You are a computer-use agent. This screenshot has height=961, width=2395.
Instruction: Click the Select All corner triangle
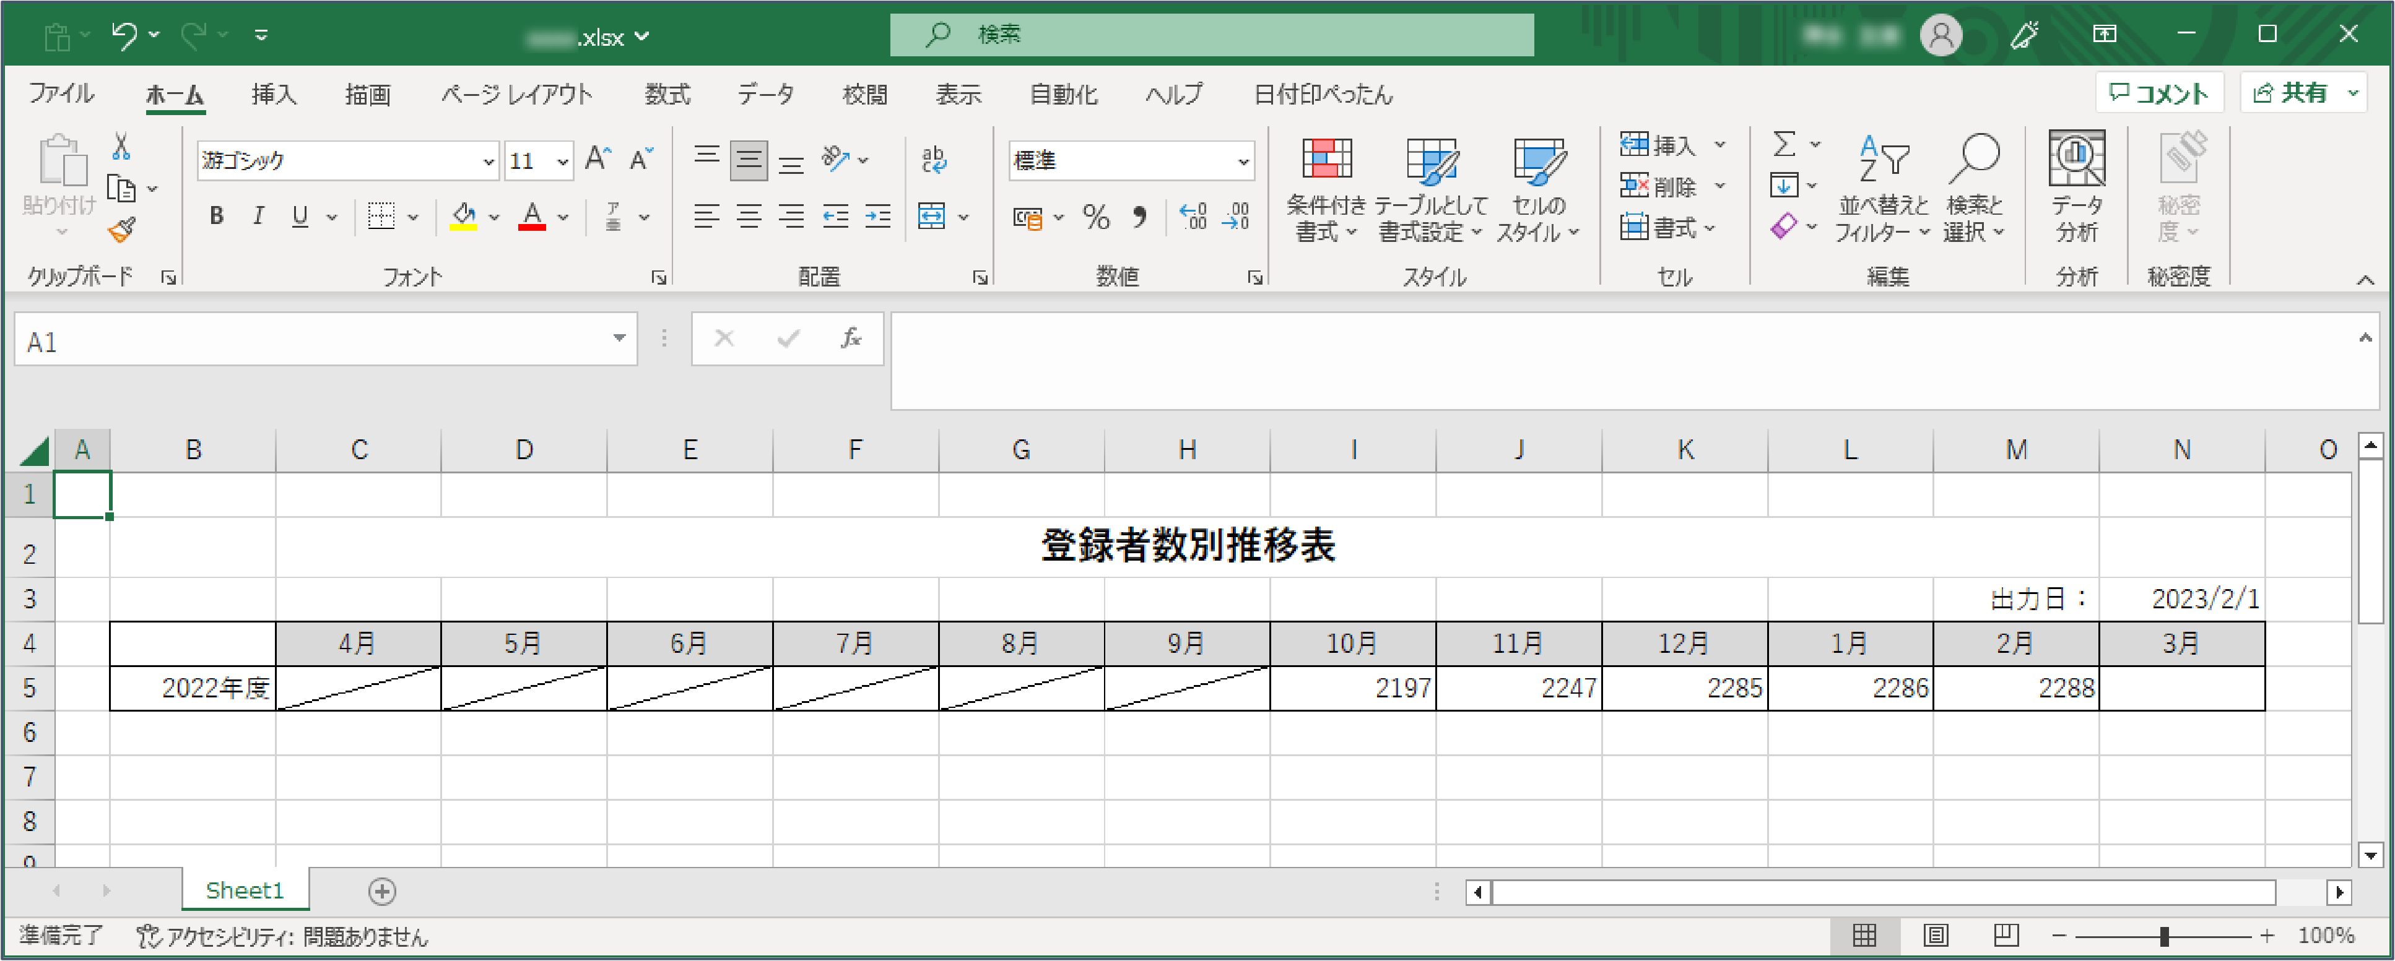[35, 450]
